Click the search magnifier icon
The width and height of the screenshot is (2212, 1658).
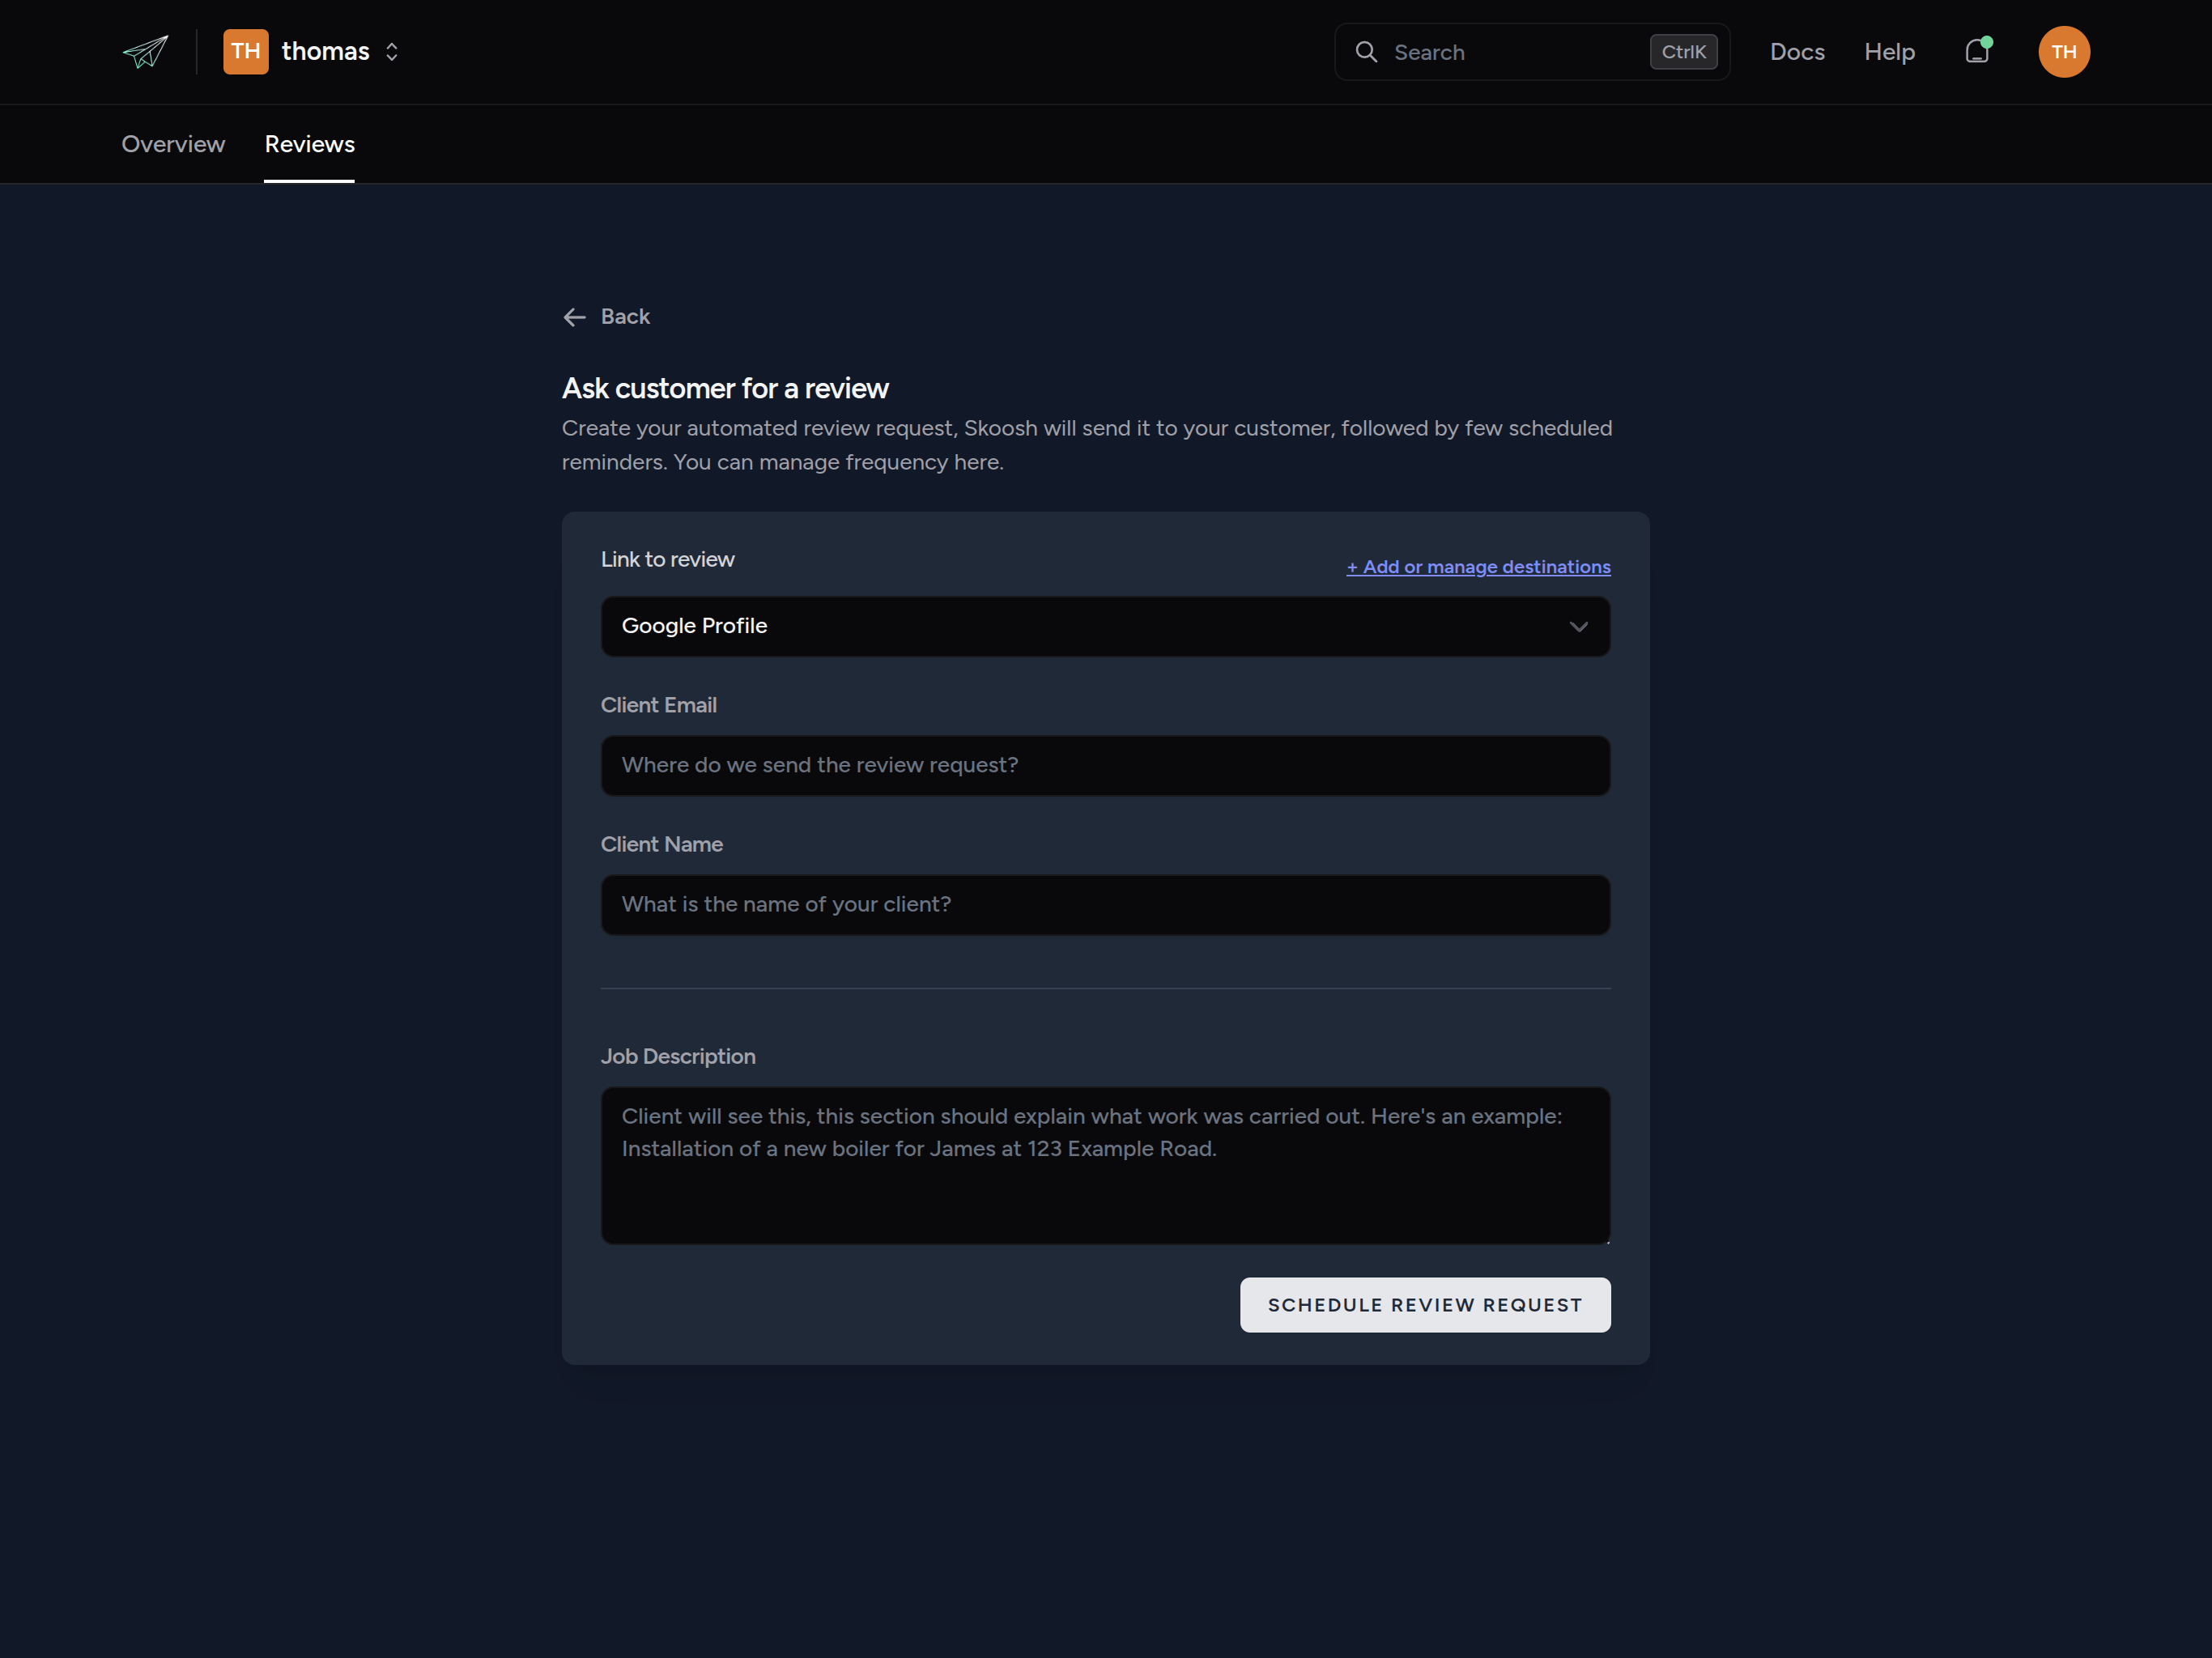coord(1366,52)
